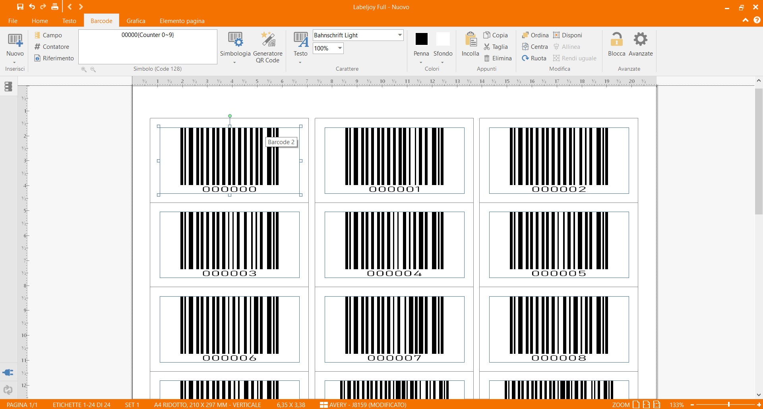Click the refresh icon in left sidebar

(8, 390)
